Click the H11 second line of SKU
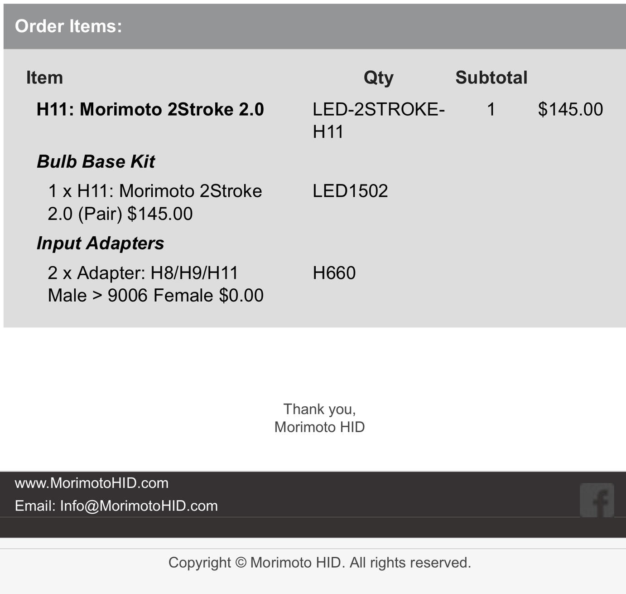 pyautogui.click(x=328, y=132)
